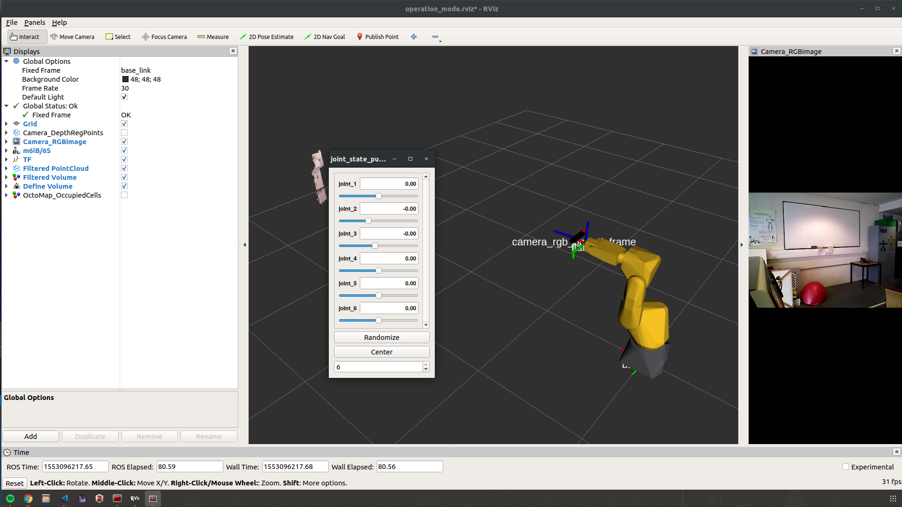Click the Add display button

pos(31,437)
